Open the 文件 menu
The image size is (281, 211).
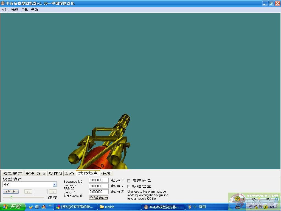[5, 10]
